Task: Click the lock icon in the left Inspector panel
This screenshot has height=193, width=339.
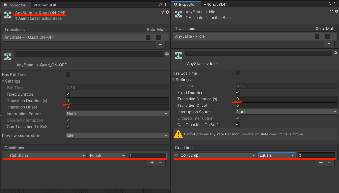Action: [x=161, y=5]
